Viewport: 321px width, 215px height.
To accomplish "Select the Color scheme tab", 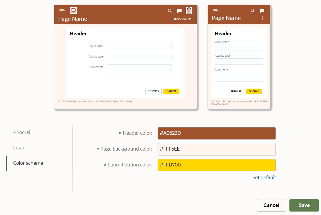I will [x=28, y=163].
